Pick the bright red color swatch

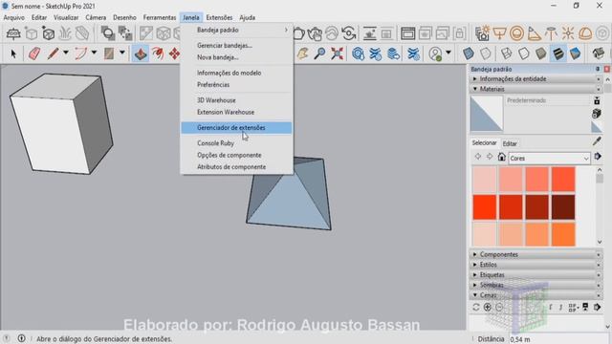click(x=485, y=207)
